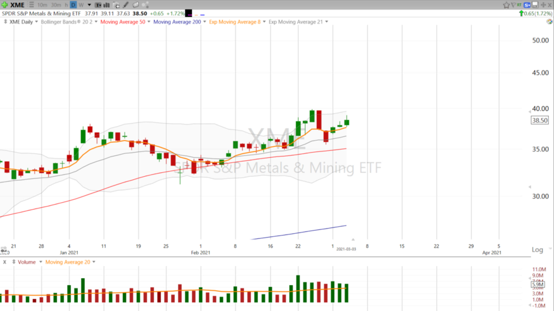Click the XME ticker symbol field
The image size is (554, 311).
point(17,5)
